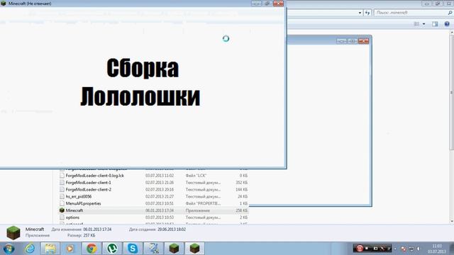
Task: Open the Action Center flag icon
Action: tap(404, 249)
